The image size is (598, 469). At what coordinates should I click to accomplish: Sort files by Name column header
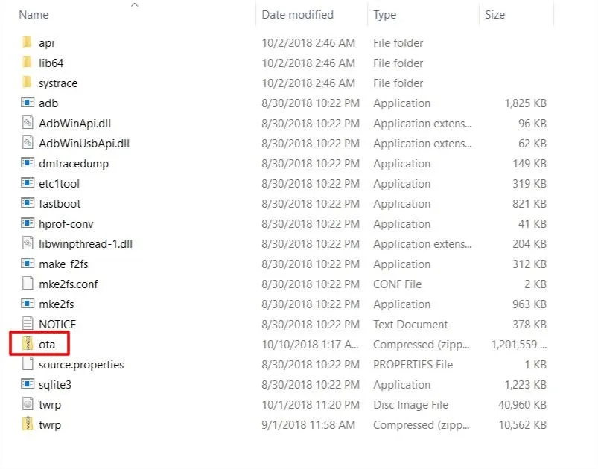click(34, 15)
